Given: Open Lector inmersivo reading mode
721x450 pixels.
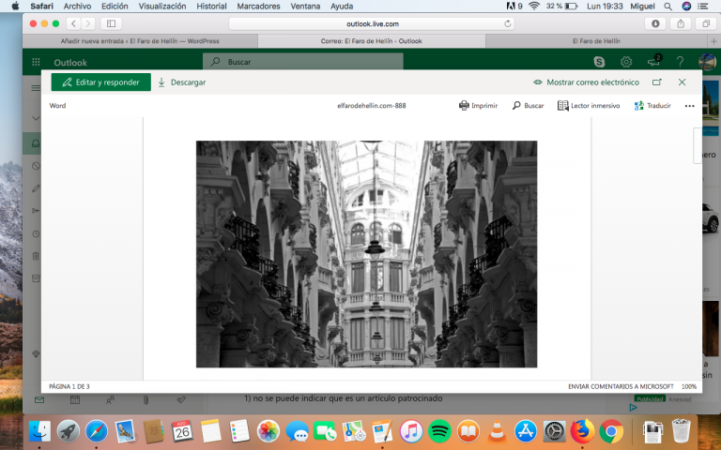Looking at the screenshot, I should (x=589, y=106).
